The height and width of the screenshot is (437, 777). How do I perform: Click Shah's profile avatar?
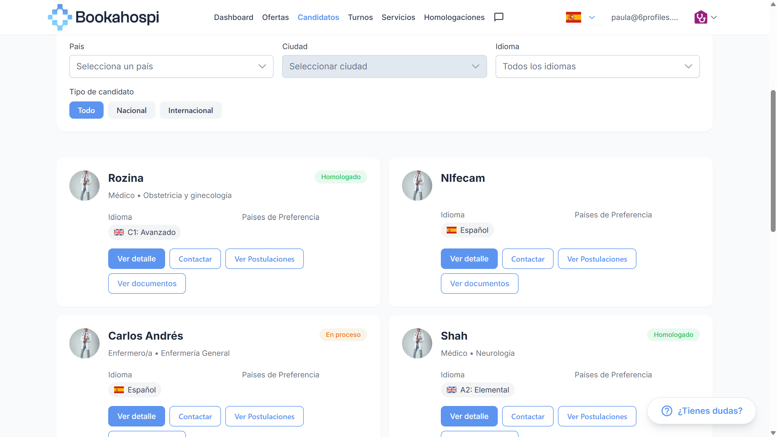pyautogui.click(x=417, y=343)
